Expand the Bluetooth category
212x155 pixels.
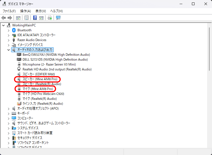[x=8, y=30]
